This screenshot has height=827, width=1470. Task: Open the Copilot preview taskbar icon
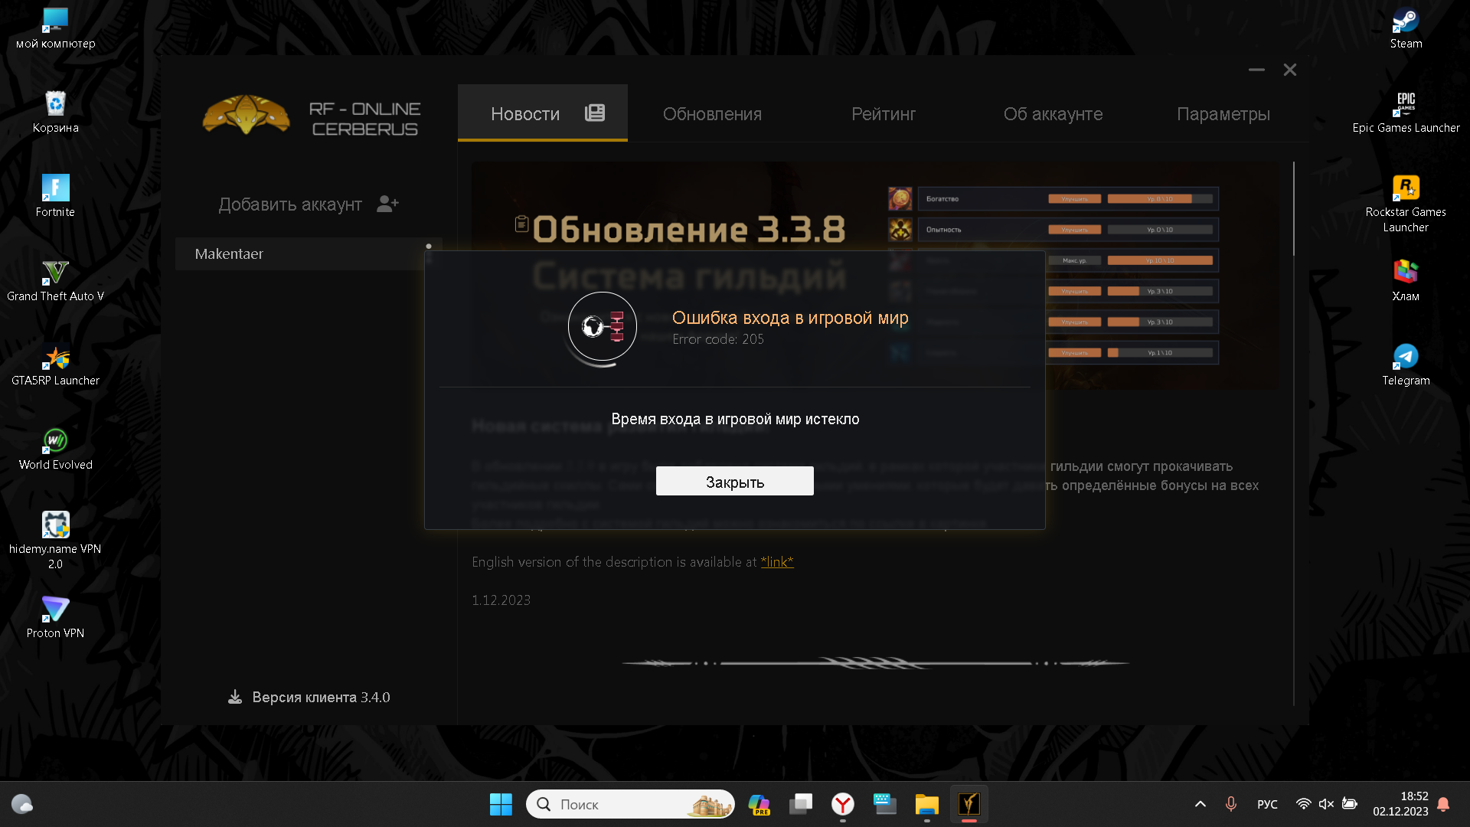[759, 804]
